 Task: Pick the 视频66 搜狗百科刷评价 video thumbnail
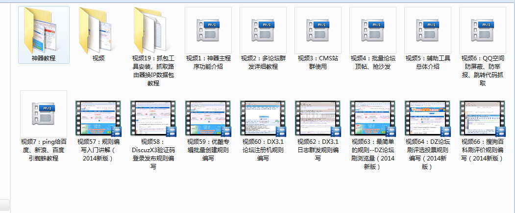tap(482, 118)
